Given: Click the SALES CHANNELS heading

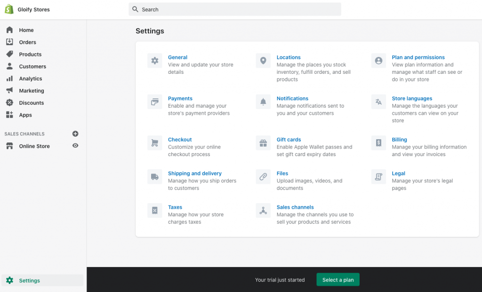Looking at the screenshot, I should point(24,134).
